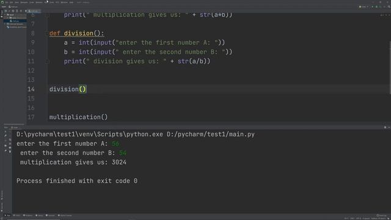Click the Rerun icon in Run panel

tap(5, 132)
